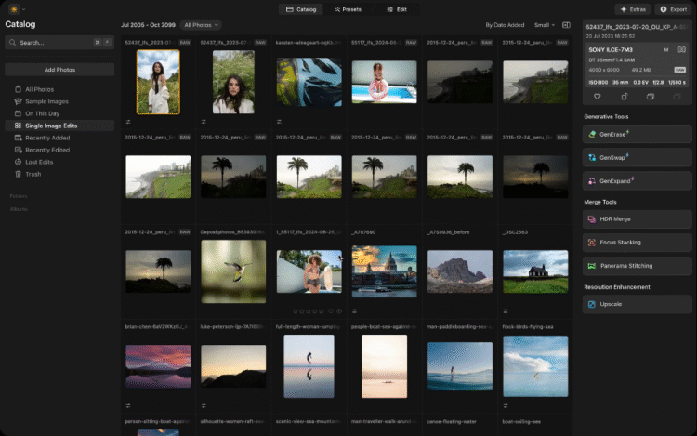The image size is (697, 436).
Task: Click the On This Day calendar icon
Action: (18, 113)
